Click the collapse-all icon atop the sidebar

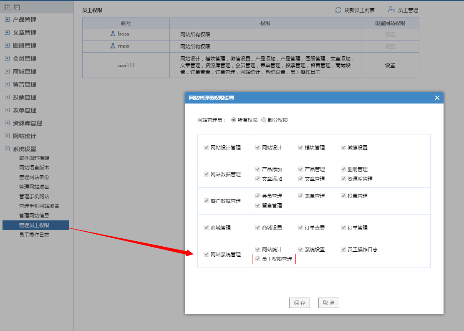17,8
